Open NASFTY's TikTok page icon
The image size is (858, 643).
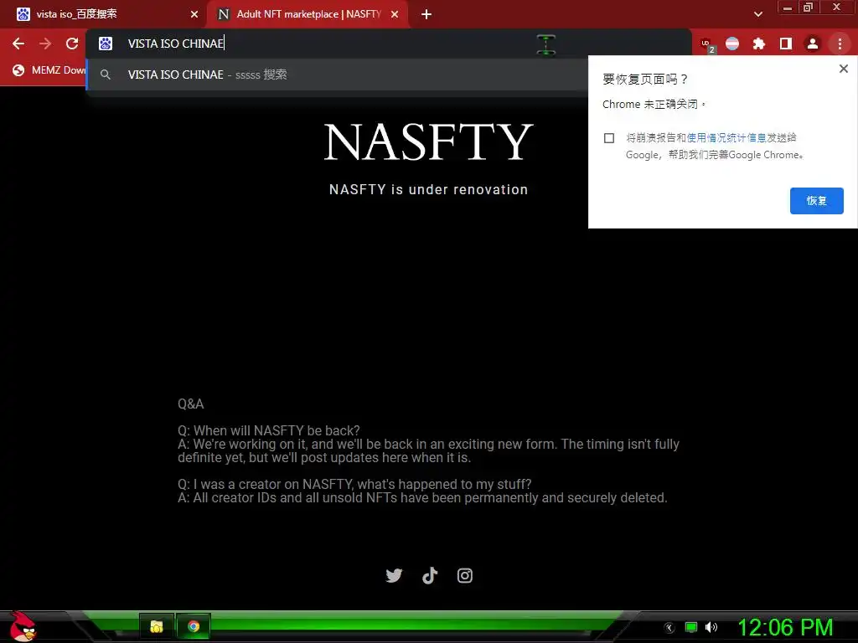[x=430, y=576]
